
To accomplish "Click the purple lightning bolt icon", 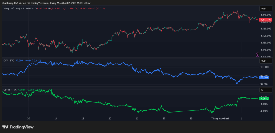I will (x=258, y=55).
